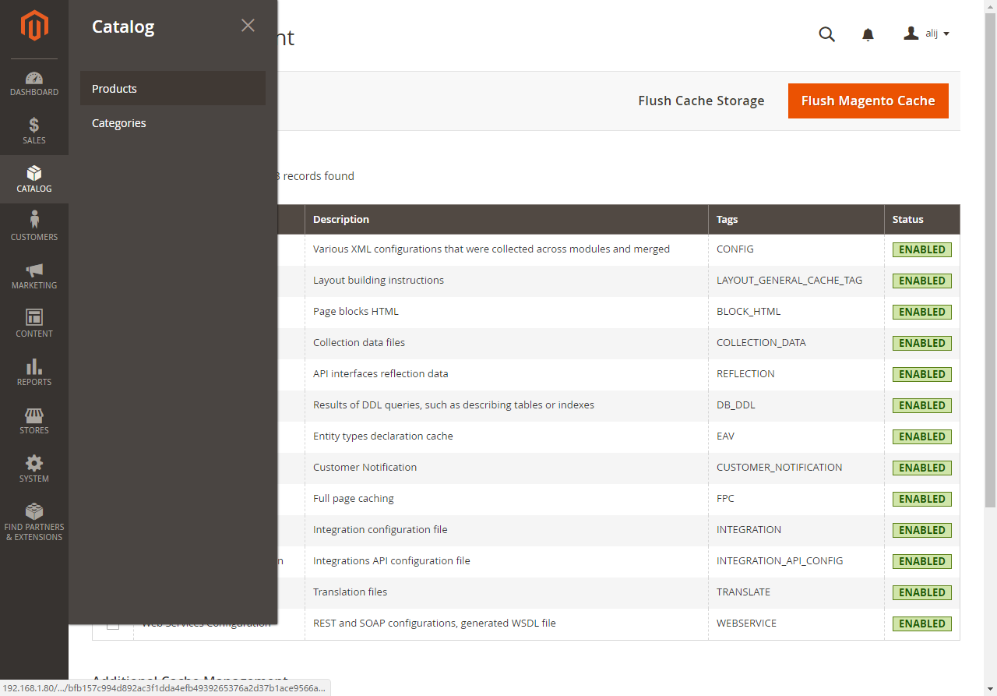997x696 pixels.
Task: Click the 'Page blocks HTML' description
Action: coord(356,311)
